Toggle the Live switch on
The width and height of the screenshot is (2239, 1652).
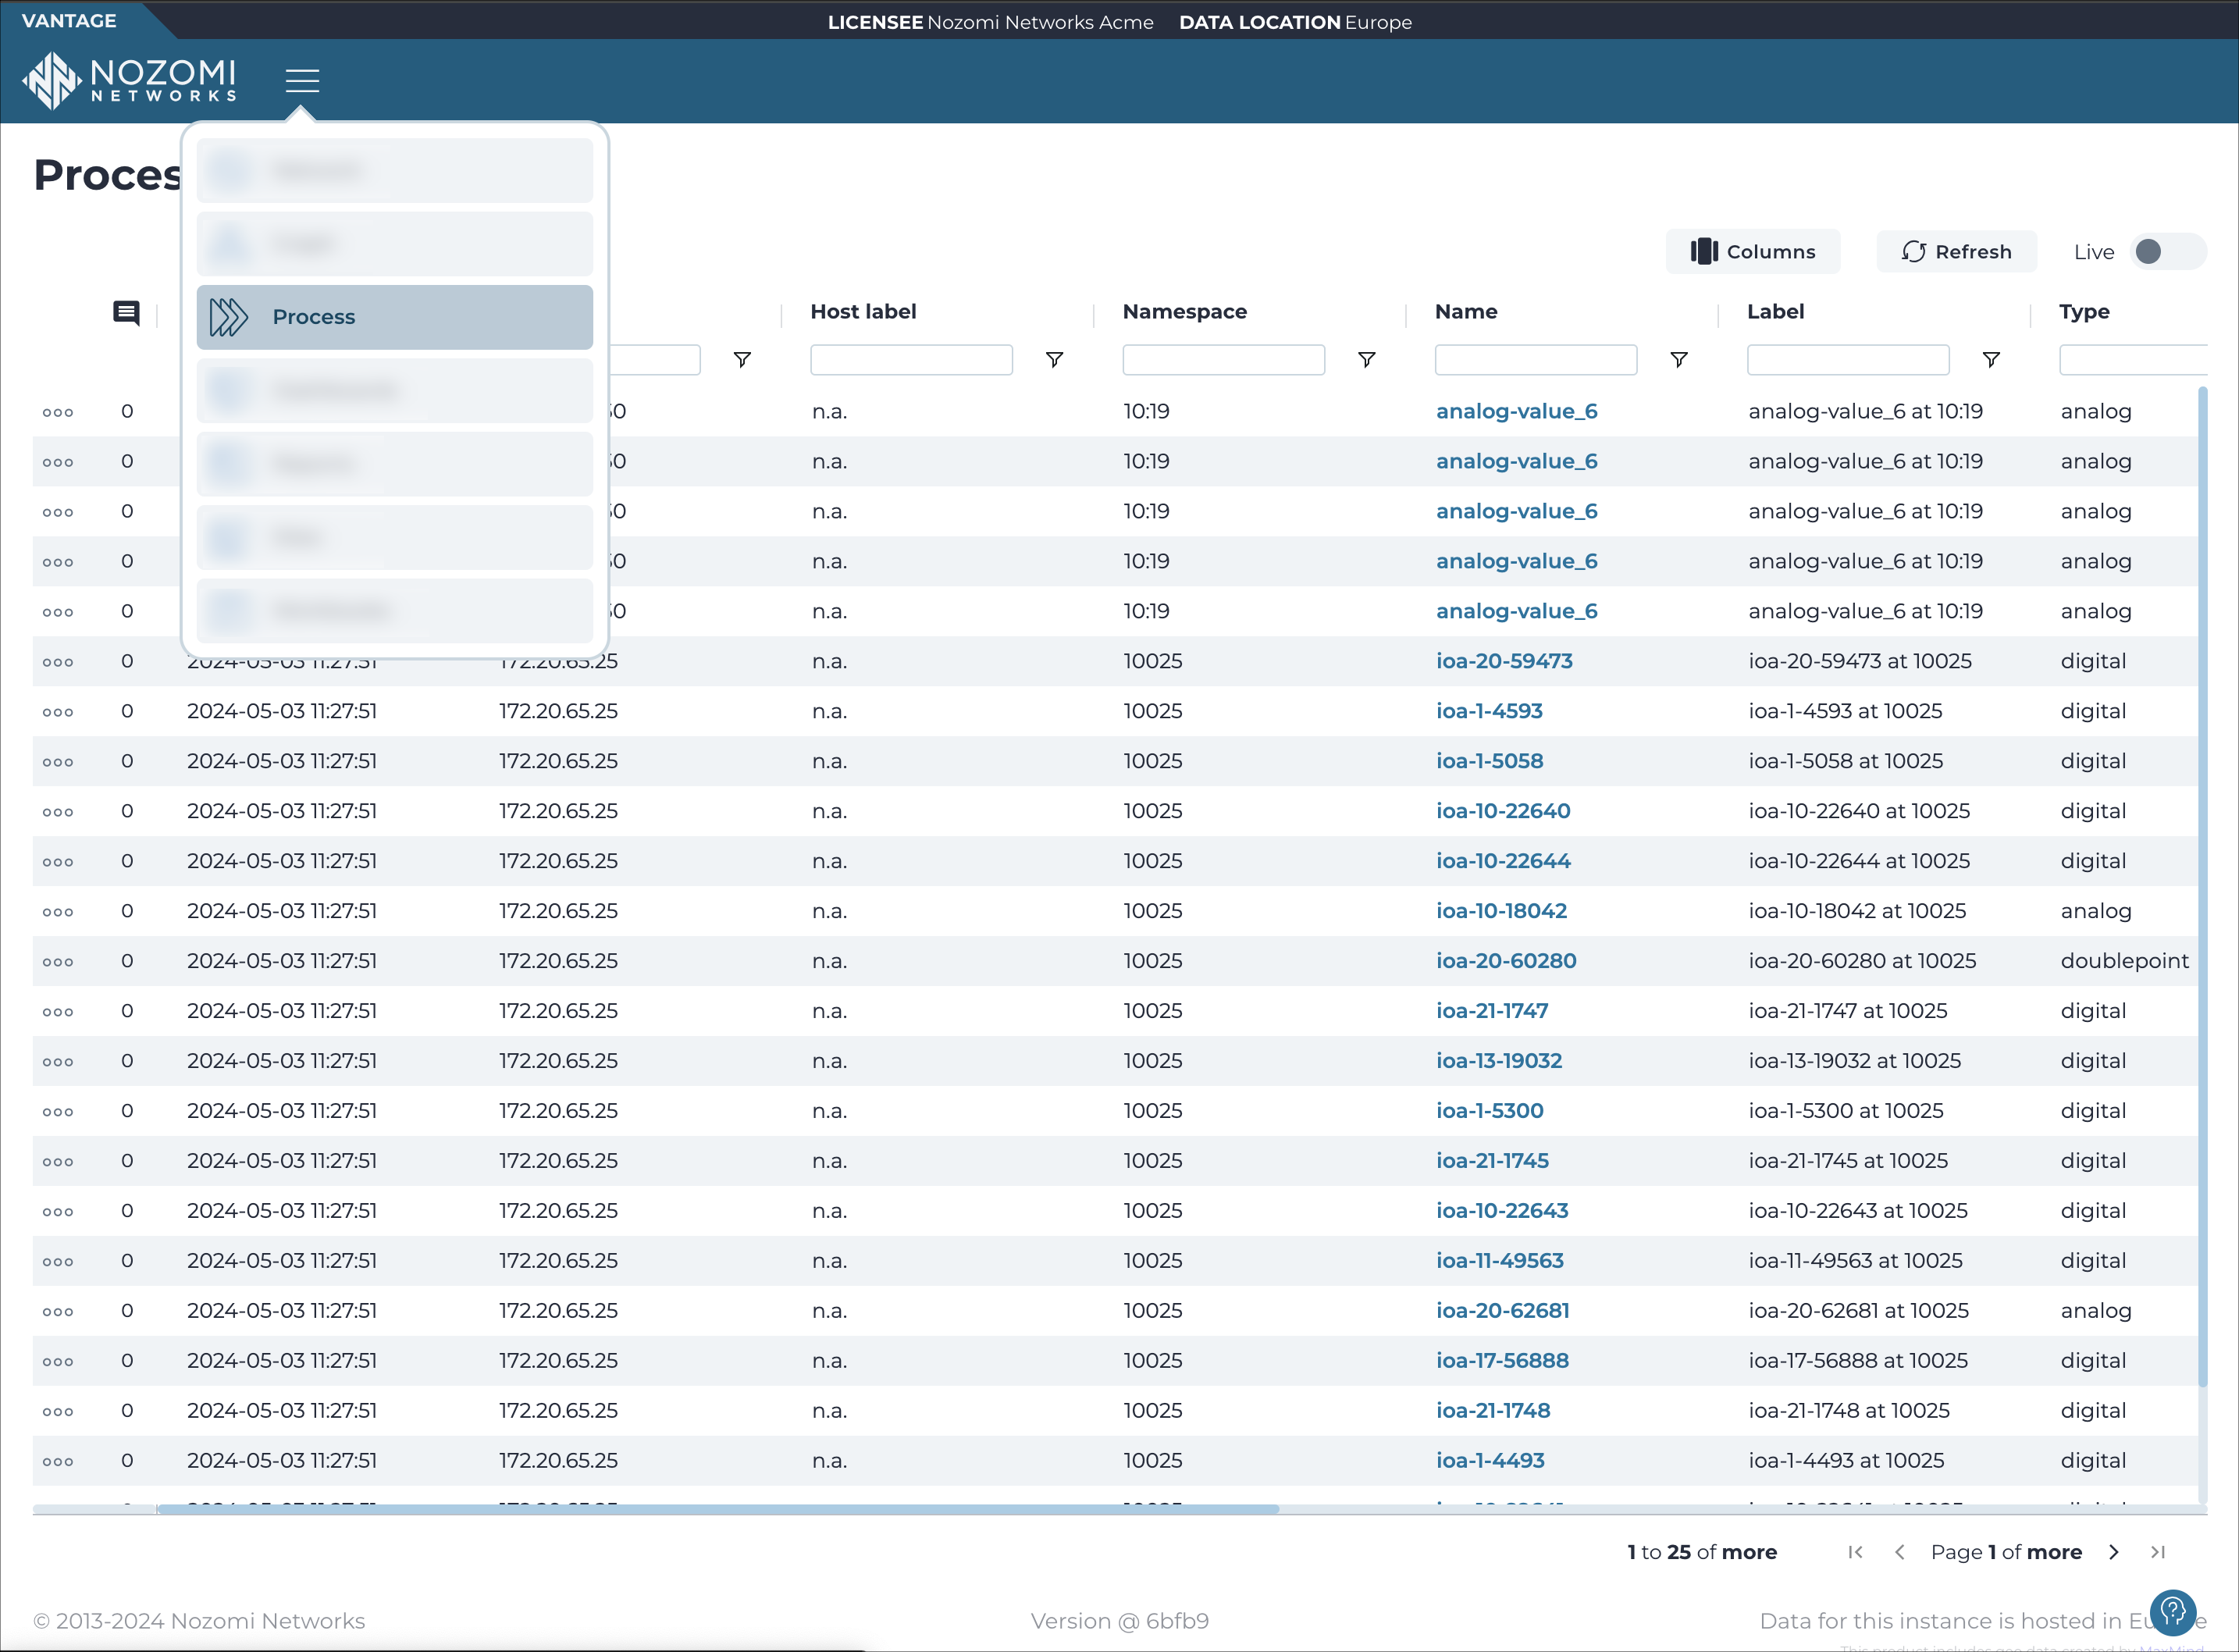2168,251
